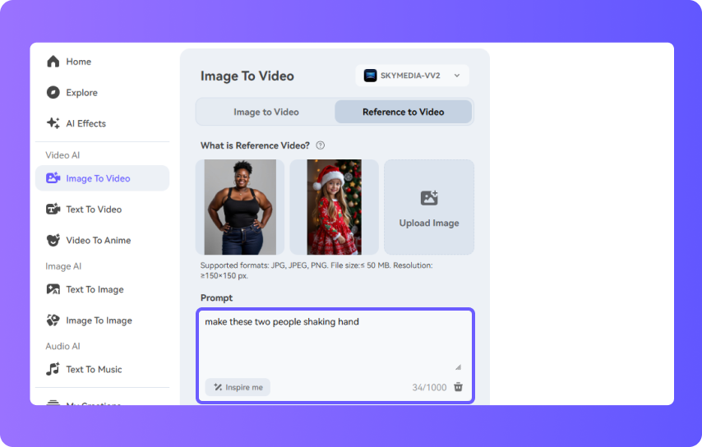Select the woman in black top thumbnail
The width and height of the screenshot is (702, 447).
click(240, 207)
